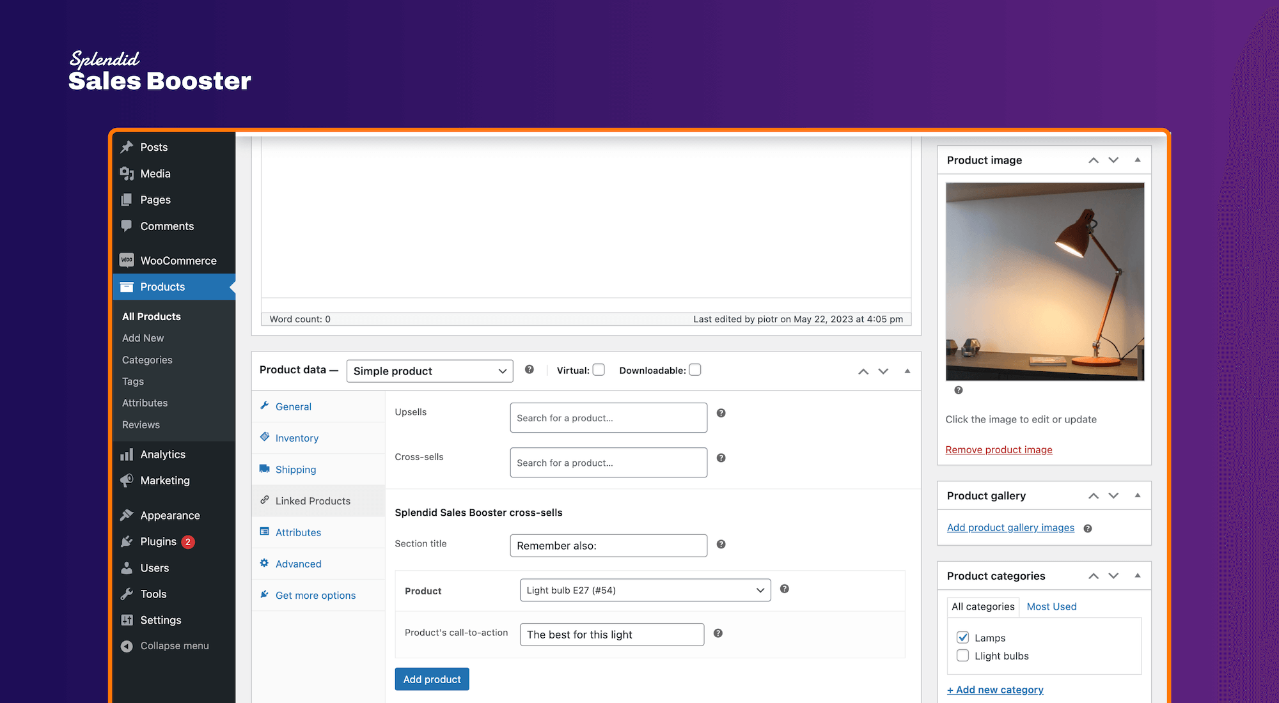Open Categories submenu item
1279x703 pixels.
(x=147, y=360)
